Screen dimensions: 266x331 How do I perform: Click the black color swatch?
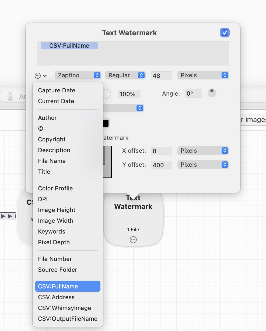tap(106, 123)
